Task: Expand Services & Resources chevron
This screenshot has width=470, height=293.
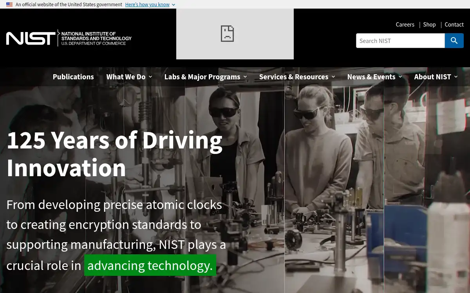Action: [333, 77]
